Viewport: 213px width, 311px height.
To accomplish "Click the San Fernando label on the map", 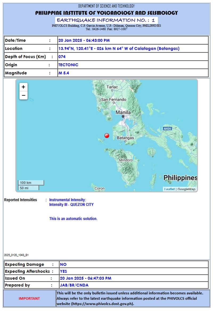I will pos(113,99).
